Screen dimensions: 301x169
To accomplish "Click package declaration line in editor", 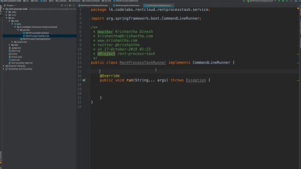I will tap(150, 9).
